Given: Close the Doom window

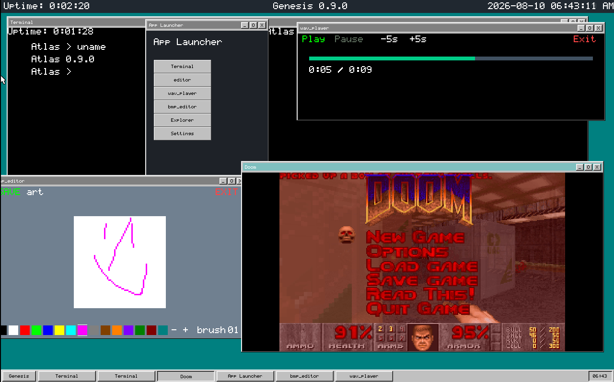Looking at the screenshot, I should [x=597, y=167].
